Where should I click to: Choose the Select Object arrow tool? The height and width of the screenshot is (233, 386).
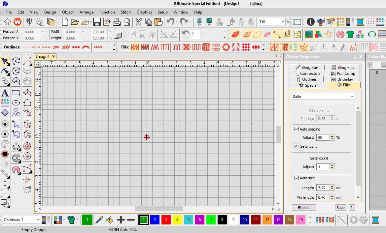click(x=5, y=61)
